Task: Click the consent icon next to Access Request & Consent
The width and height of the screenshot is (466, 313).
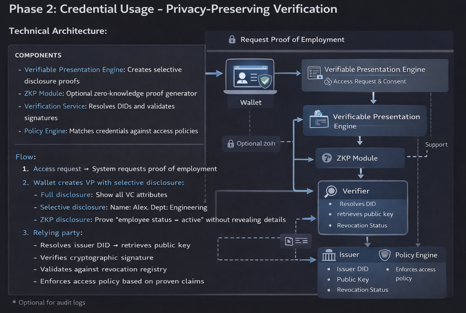Action: [329, 81]
